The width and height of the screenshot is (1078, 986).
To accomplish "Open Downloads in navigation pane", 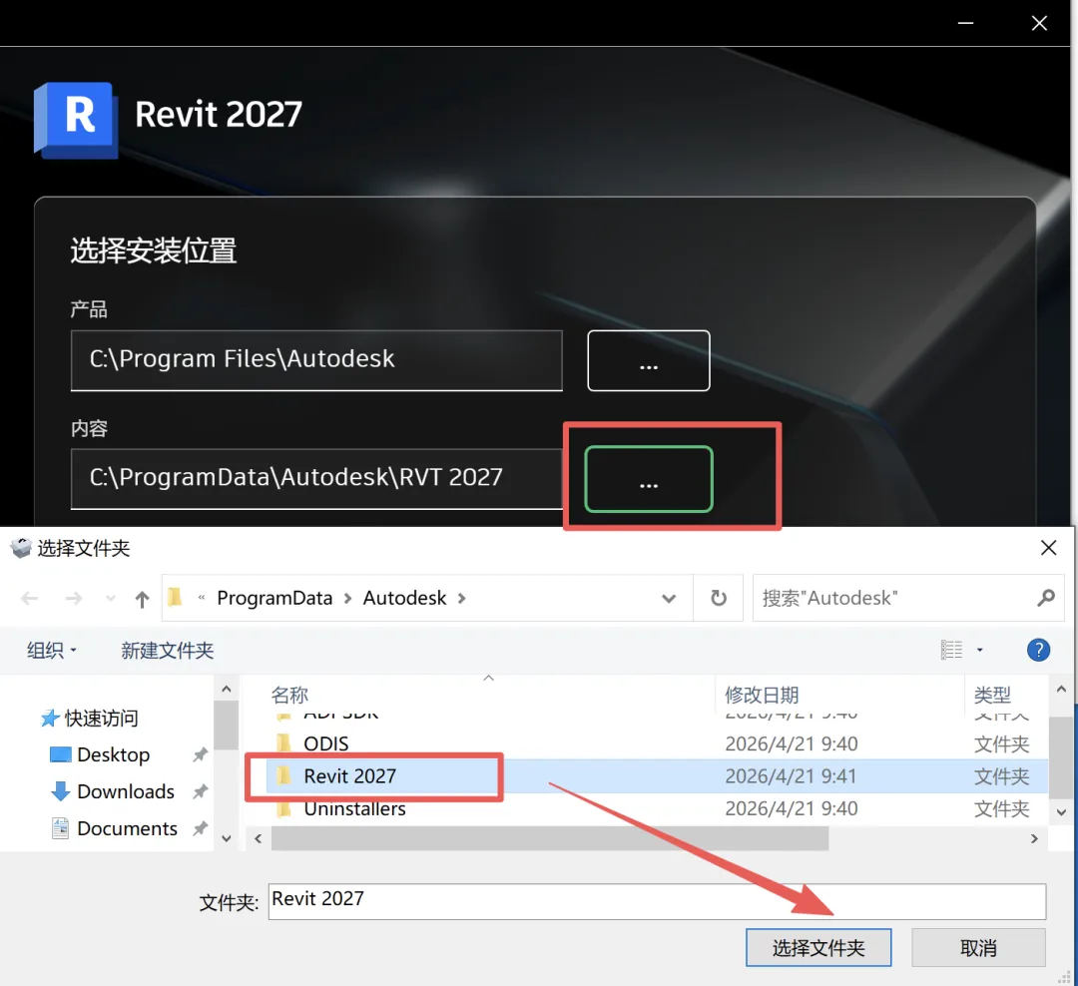I will coord(113,791).
